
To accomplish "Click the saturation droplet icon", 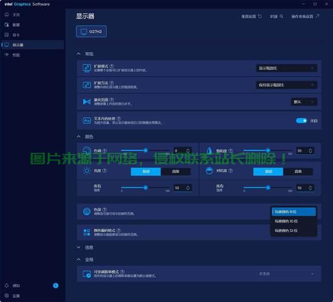I will [209, 150].
